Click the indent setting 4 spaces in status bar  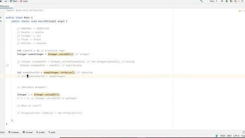(243, 136)
